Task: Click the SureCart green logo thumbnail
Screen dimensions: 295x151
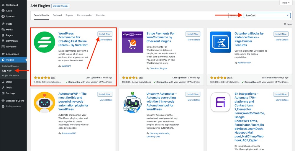Action: 45,42
